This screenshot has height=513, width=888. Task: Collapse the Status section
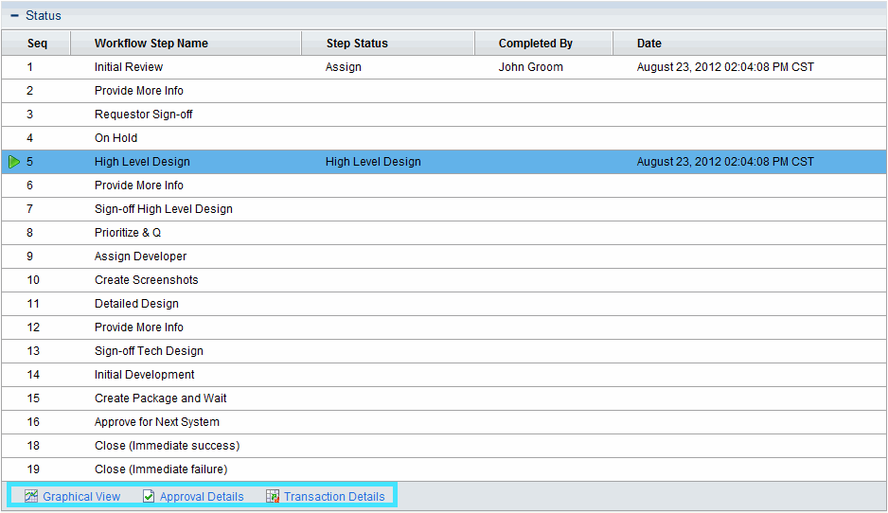14,15
